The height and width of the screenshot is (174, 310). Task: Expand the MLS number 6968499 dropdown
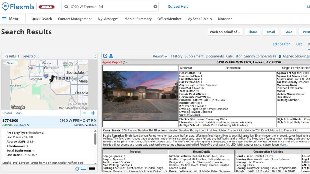pos(28,125)
